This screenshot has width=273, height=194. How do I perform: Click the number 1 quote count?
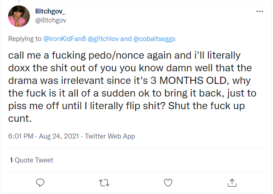click(x=11, y=160)
